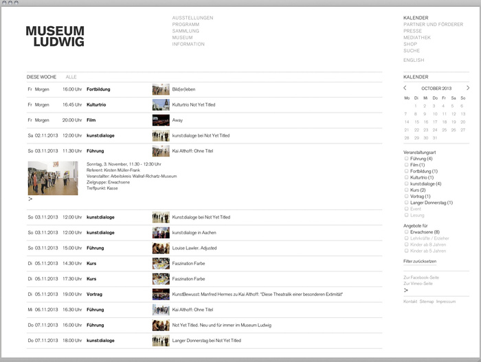
Task: Check the Führung (4) filter
Action: pos(406,159)
